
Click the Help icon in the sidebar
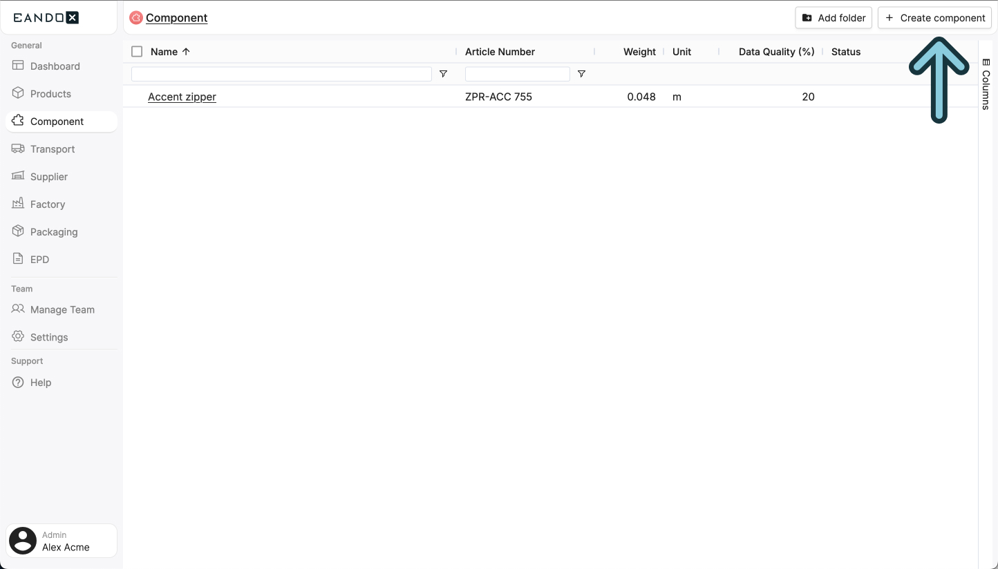tap(17, 382)
